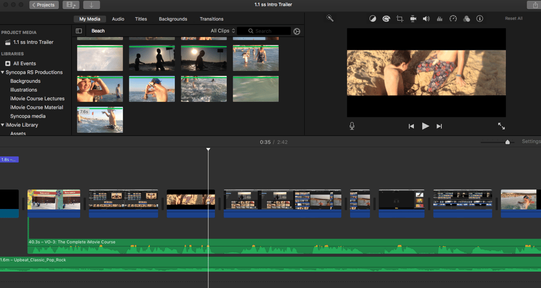The height and width of the screenshot is (288, 541).
Task: Click Reset All adjustments
Action: coord(514,18)
